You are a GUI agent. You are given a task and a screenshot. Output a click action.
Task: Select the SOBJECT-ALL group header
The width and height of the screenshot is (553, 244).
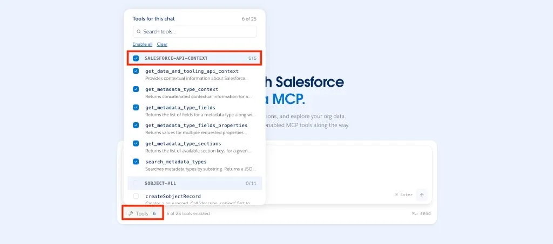[194, 183]
